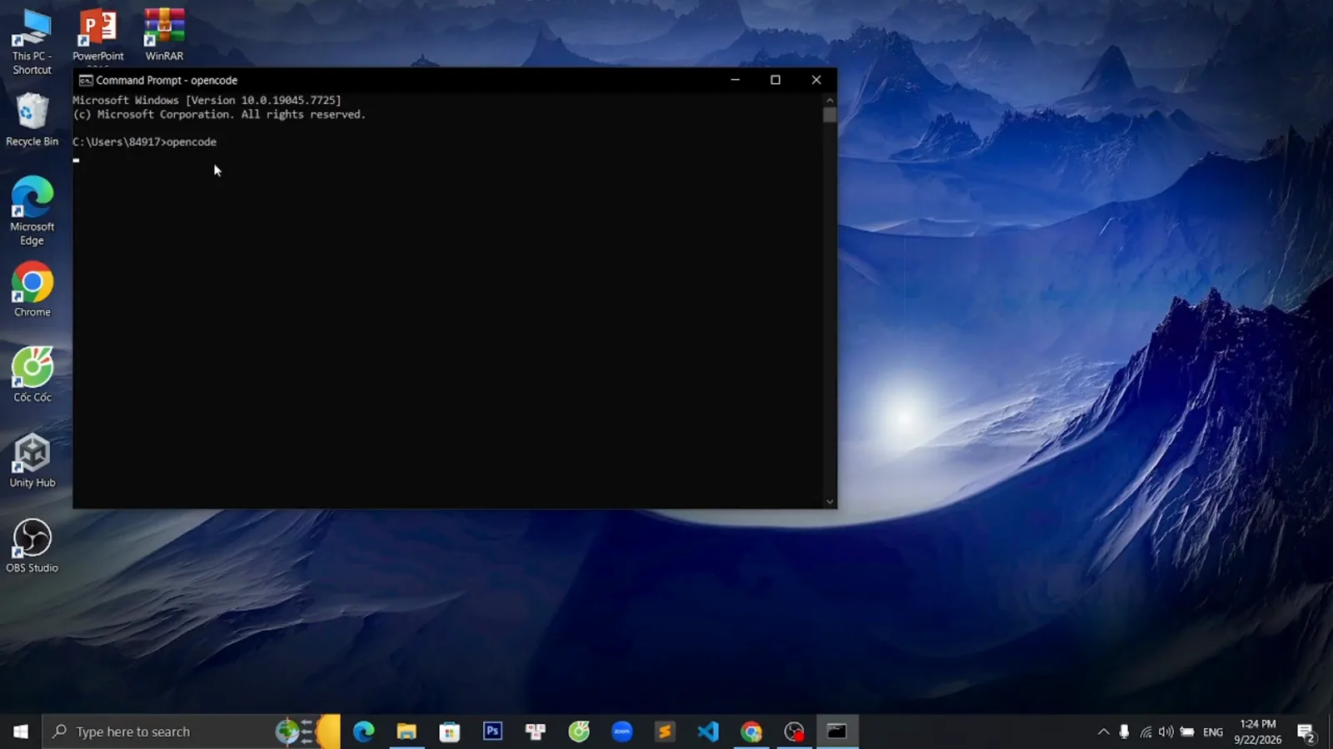Open Sublime Text from the taskbar
1333x749 pixels.
(665, 732)
